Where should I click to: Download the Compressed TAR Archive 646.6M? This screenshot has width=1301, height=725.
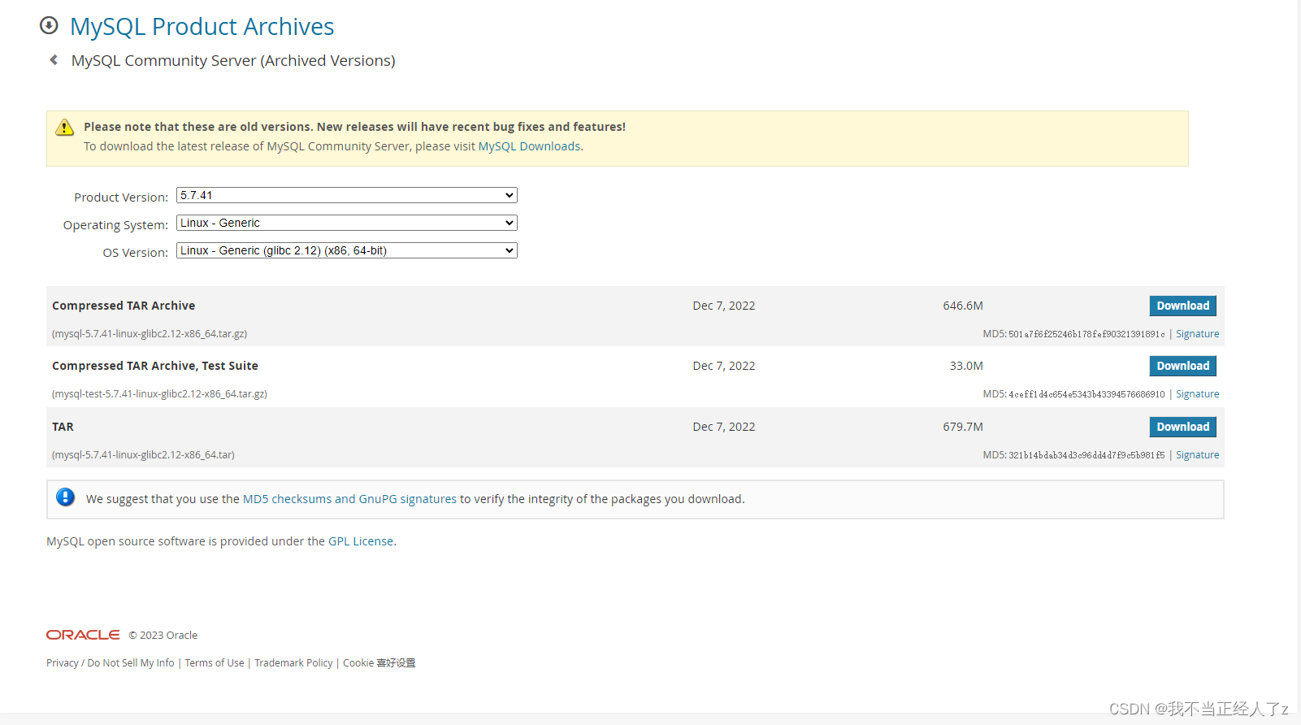(x=1182, y=306)
